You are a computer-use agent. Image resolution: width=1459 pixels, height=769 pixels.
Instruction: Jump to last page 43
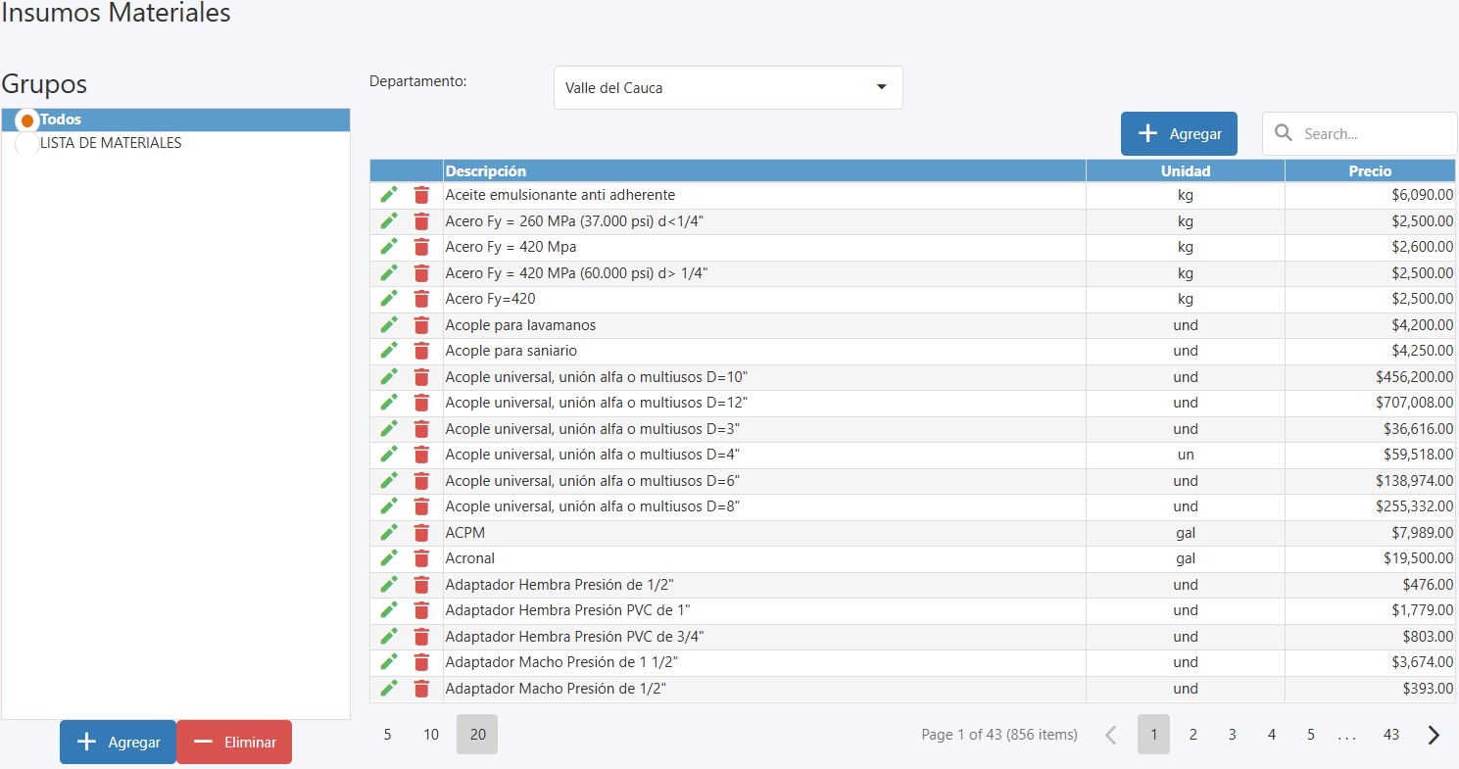[x=1390, y=735]
